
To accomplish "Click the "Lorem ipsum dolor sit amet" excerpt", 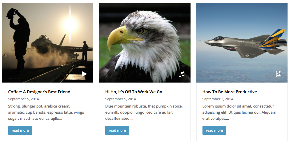I will (239, 112).
